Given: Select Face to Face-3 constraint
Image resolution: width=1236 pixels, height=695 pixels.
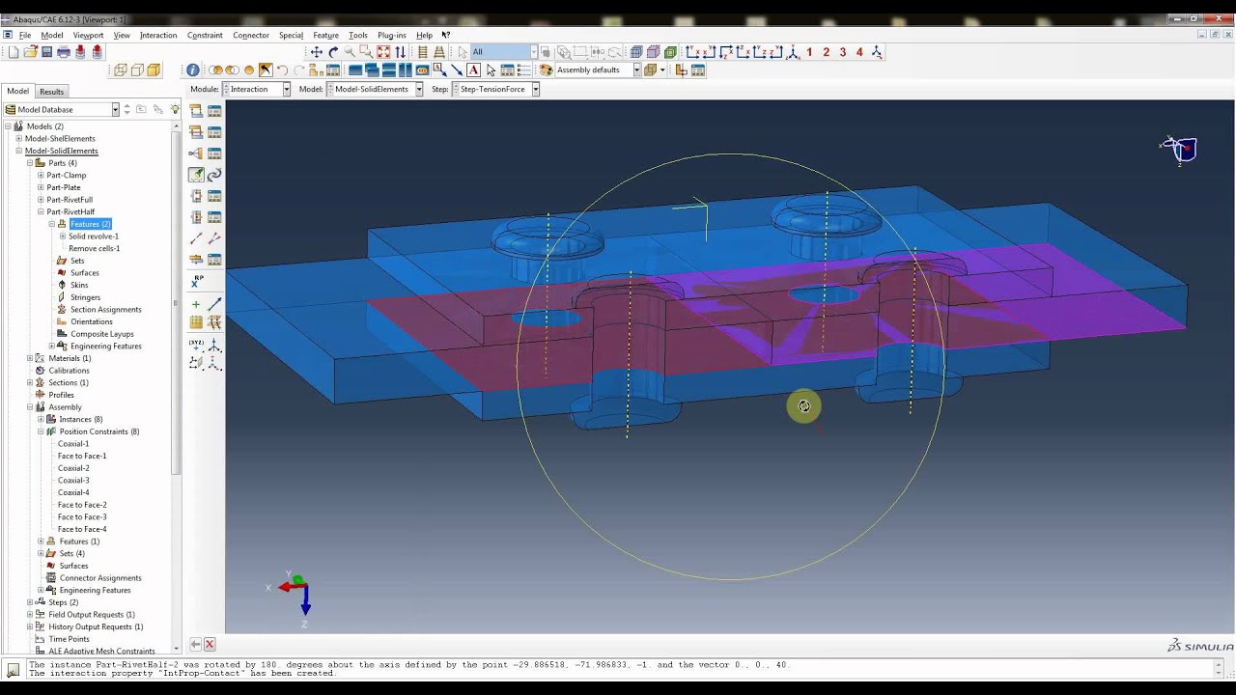Looking at the screenshot, I should [x=82, y=517].
